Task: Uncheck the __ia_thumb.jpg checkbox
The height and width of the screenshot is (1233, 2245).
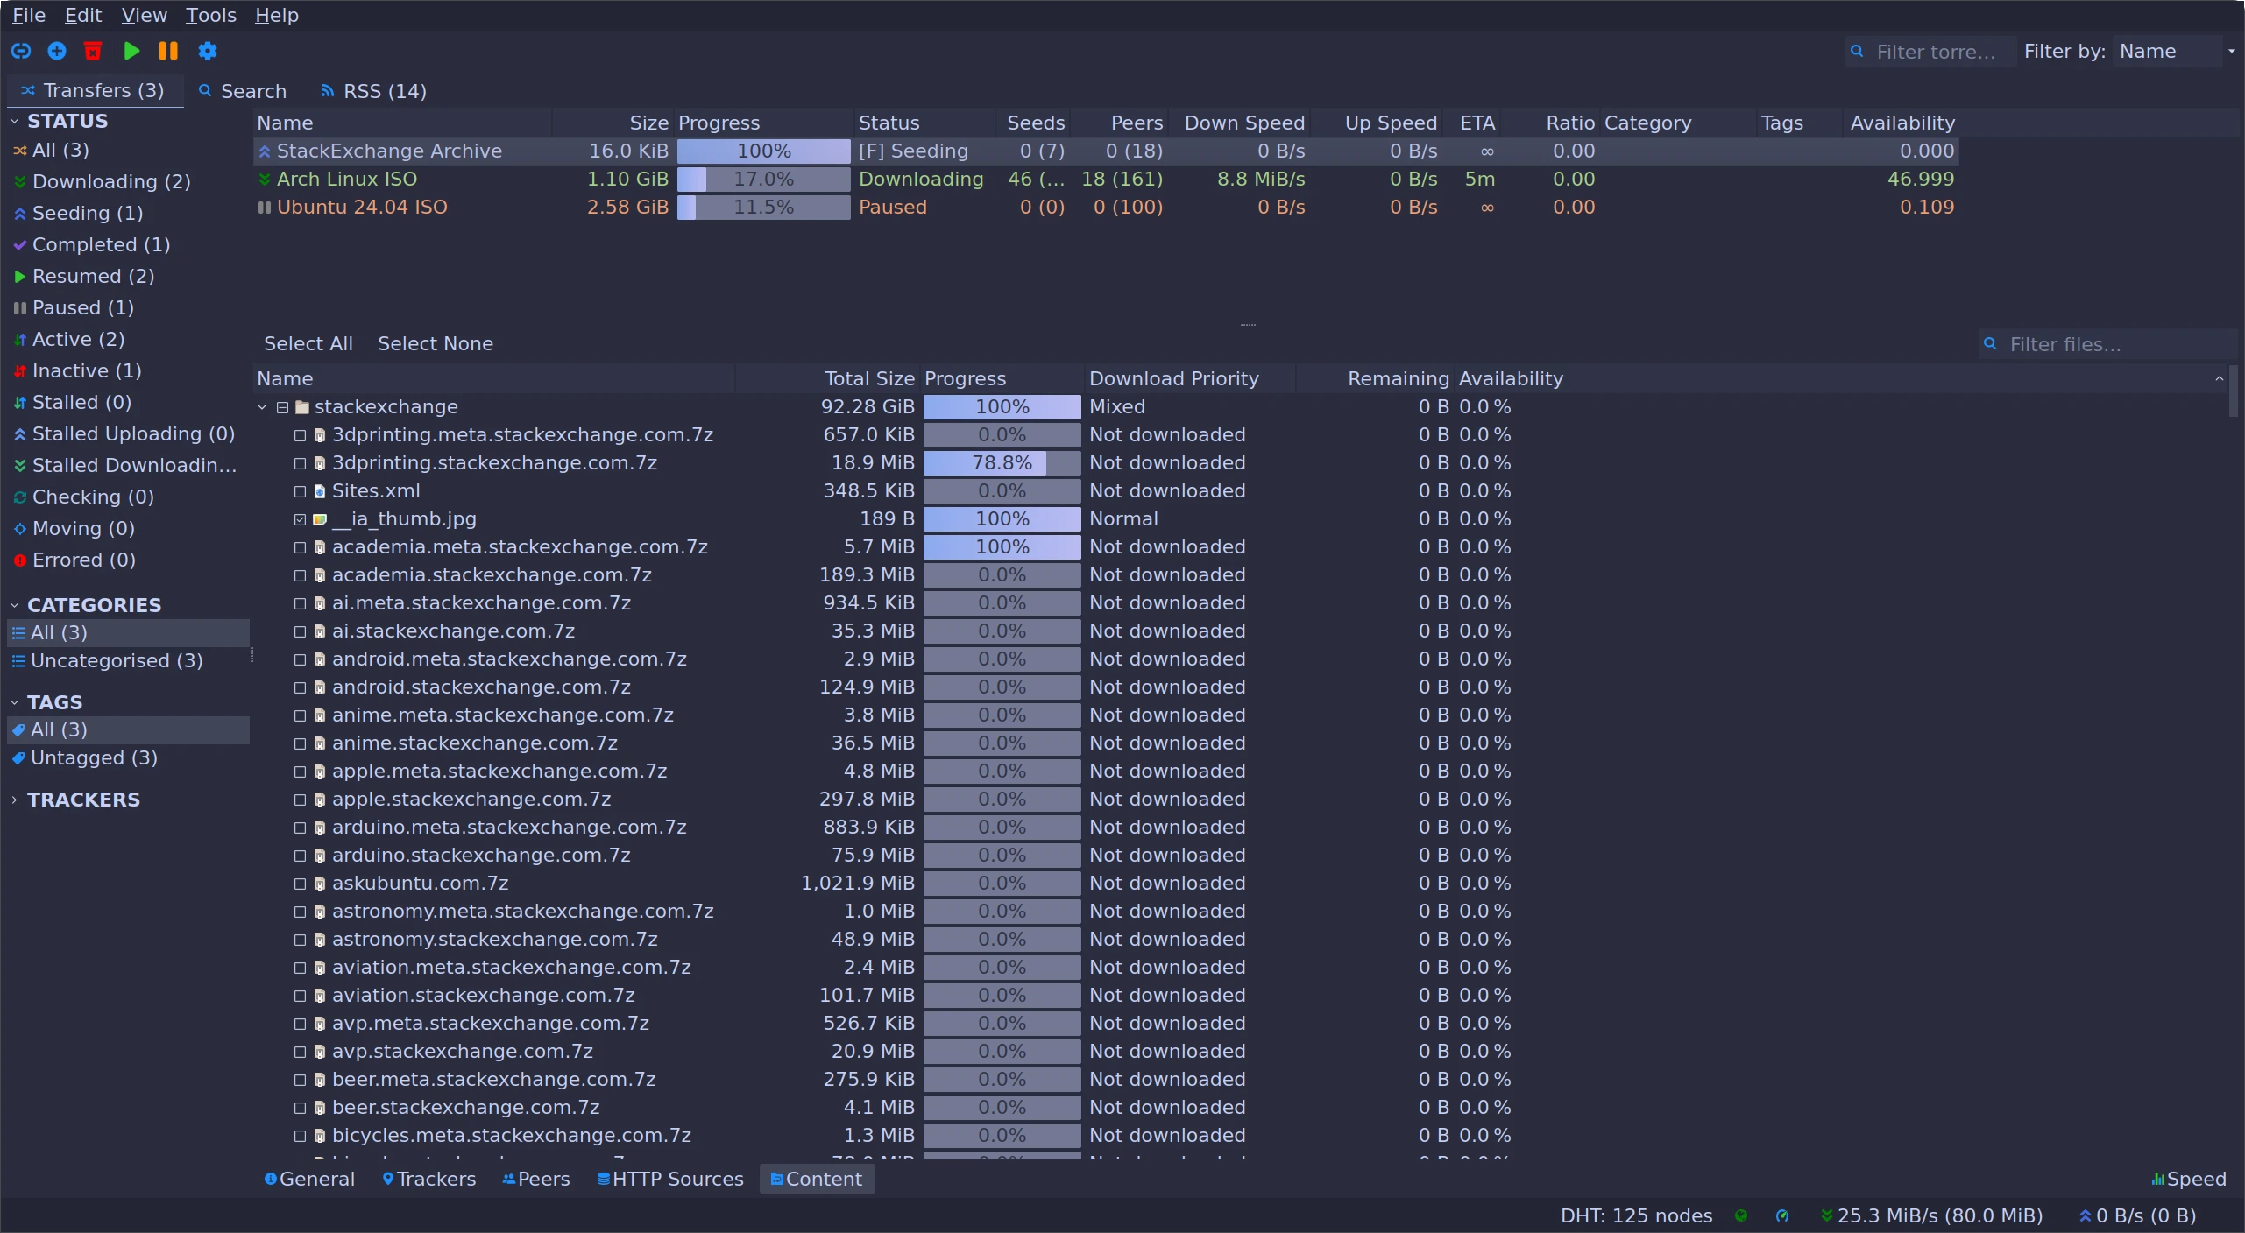Action: pyautogui.click(x=300, y=519)
